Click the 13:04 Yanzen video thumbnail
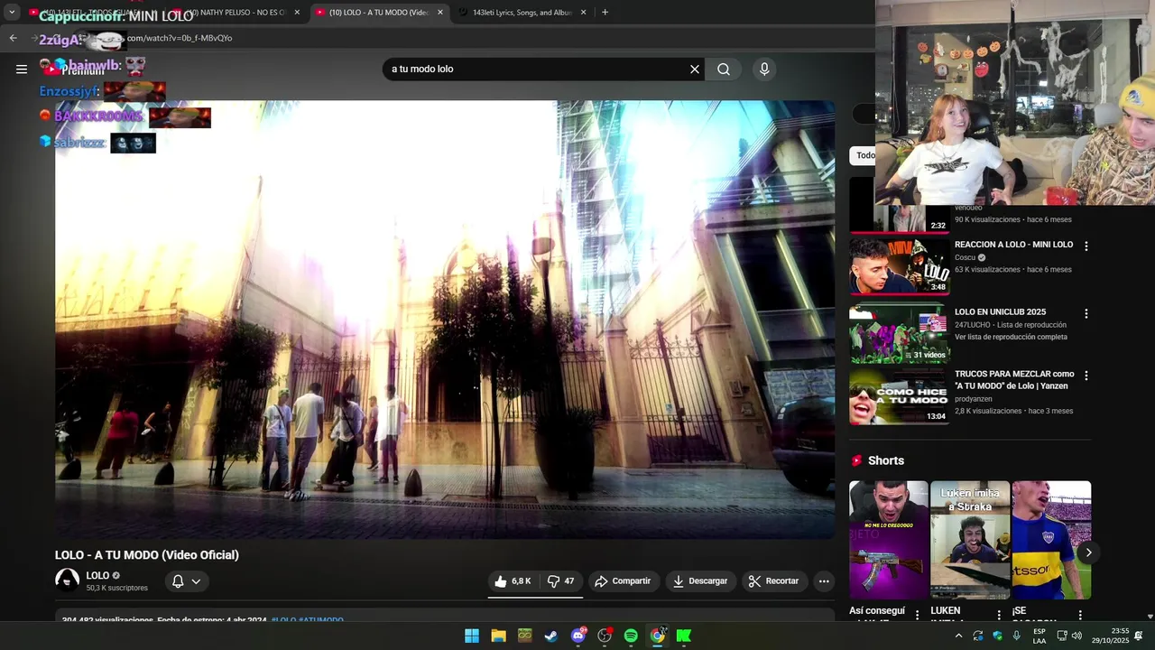 (899, 395)
